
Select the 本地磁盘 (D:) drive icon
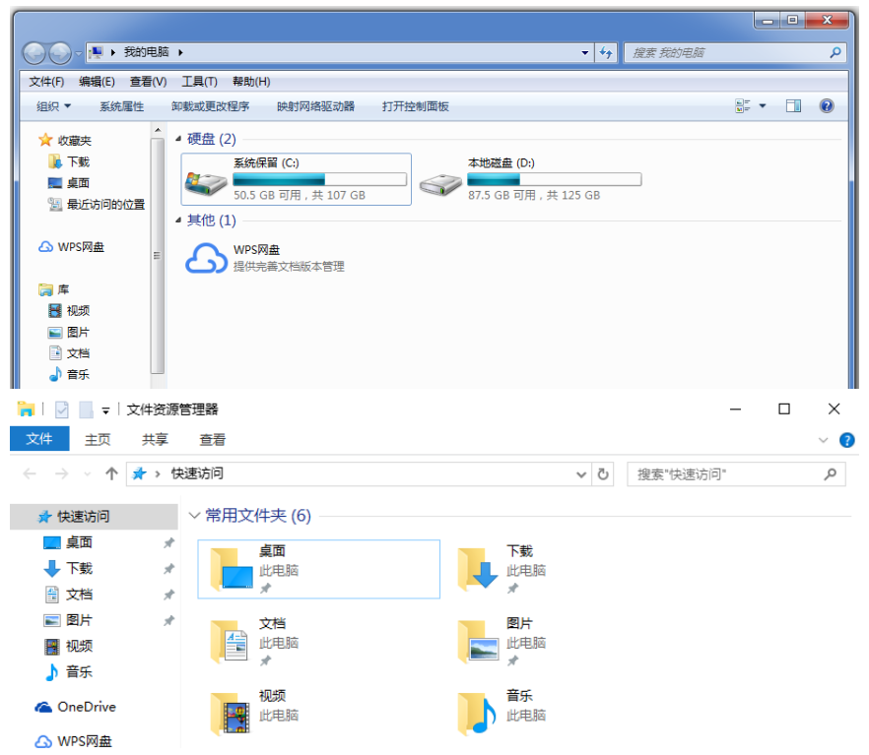[440, 185]
